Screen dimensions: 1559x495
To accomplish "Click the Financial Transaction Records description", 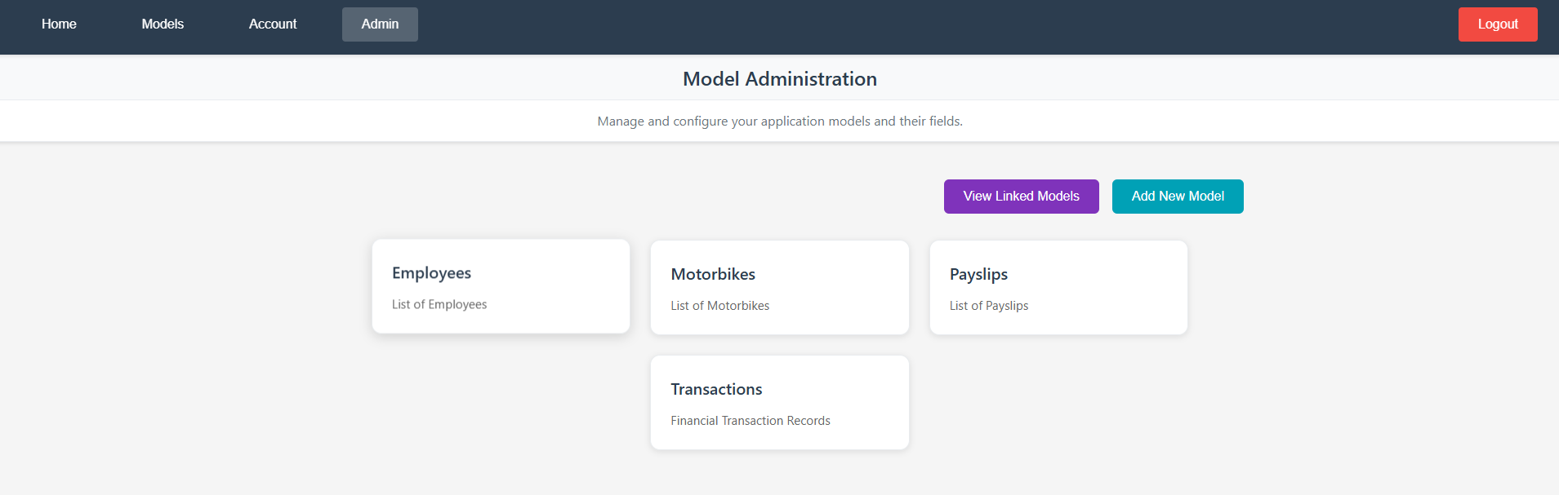I will pyautogui.click(x=750, y=420).
